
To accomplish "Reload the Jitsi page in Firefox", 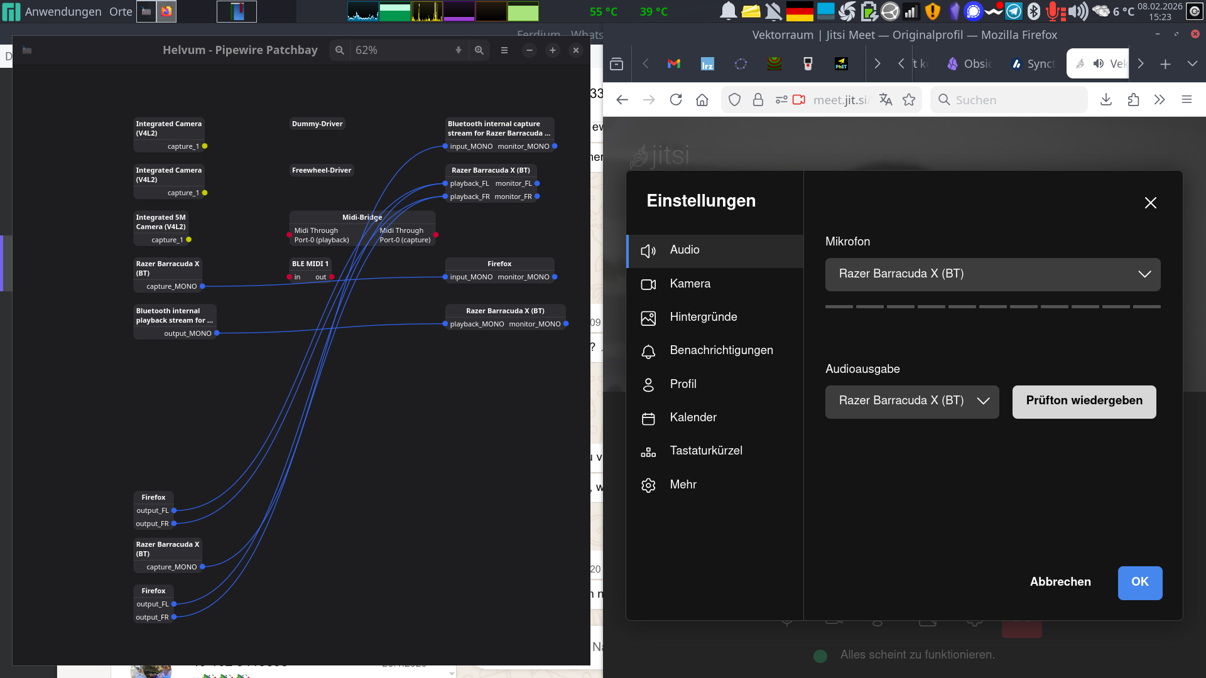I will pyautogui.click(x=676, y=100).
